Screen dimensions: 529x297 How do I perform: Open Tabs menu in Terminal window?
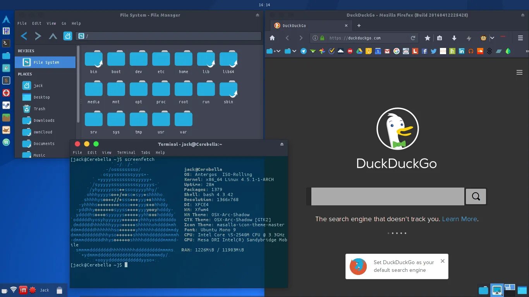tap(146, 152)
